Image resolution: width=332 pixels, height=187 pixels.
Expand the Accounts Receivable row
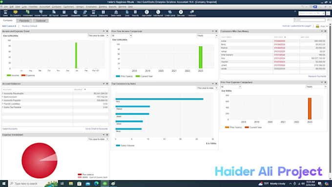3,93
